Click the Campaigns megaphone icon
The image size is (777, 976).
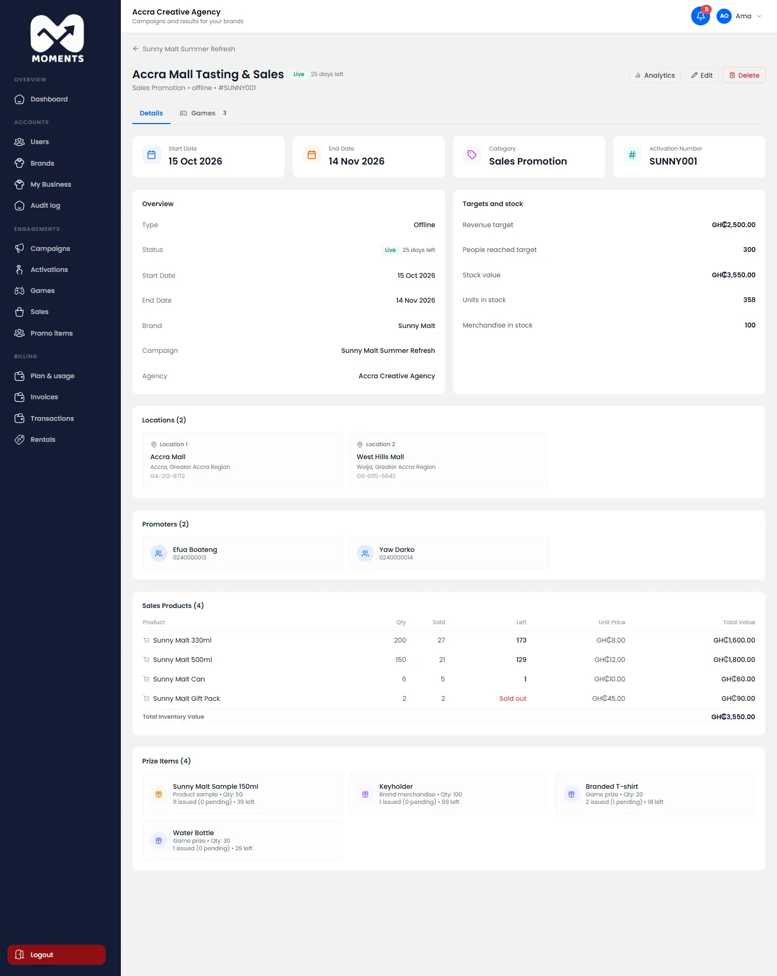click(x=19, y=248)
